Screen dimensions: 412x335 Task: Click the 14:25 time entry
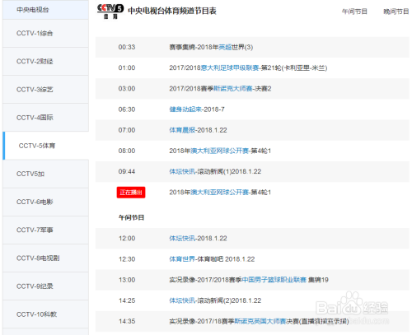tap(127, 300)
